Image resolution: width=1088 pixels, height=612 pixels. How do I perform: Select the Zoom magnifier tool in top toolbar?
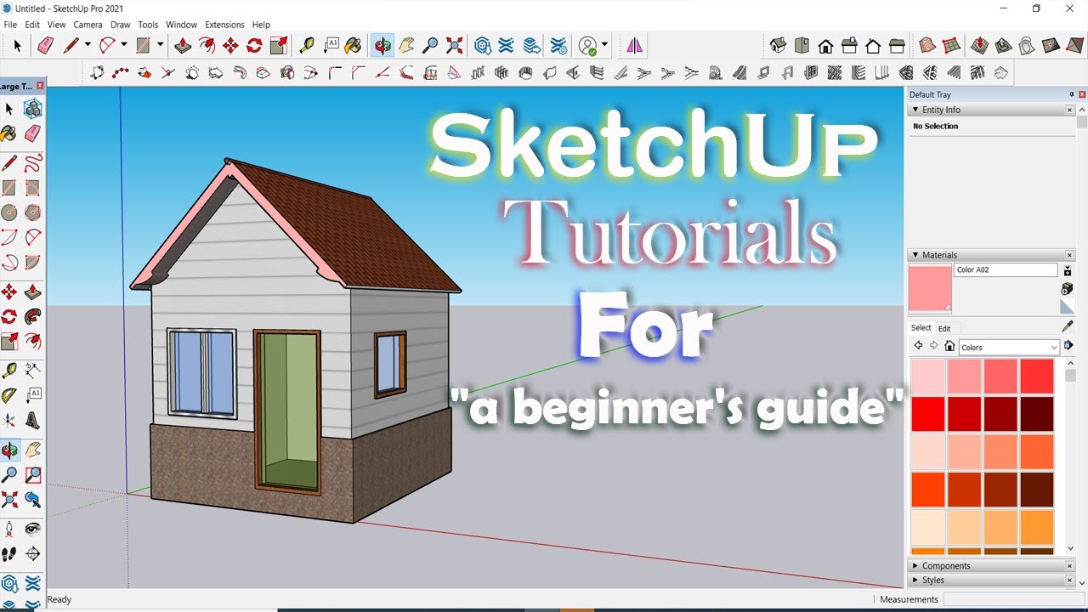point(430,46)
